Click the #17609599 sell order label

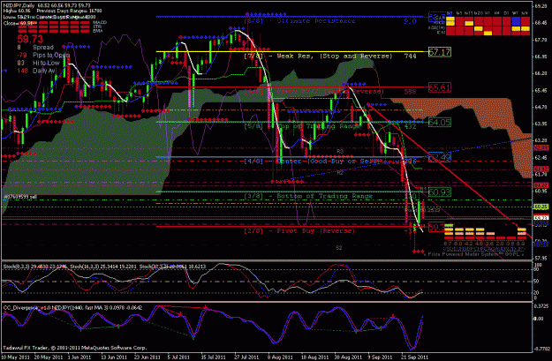[20, 197]
